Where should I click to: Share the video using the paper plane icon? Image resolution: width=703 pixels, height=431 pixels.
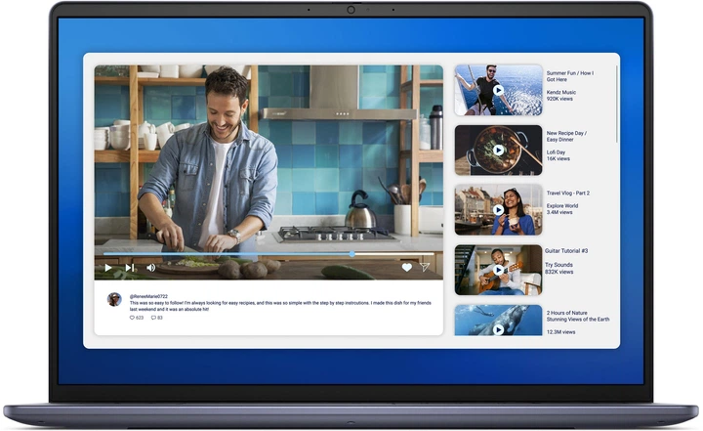pos(425,267)
